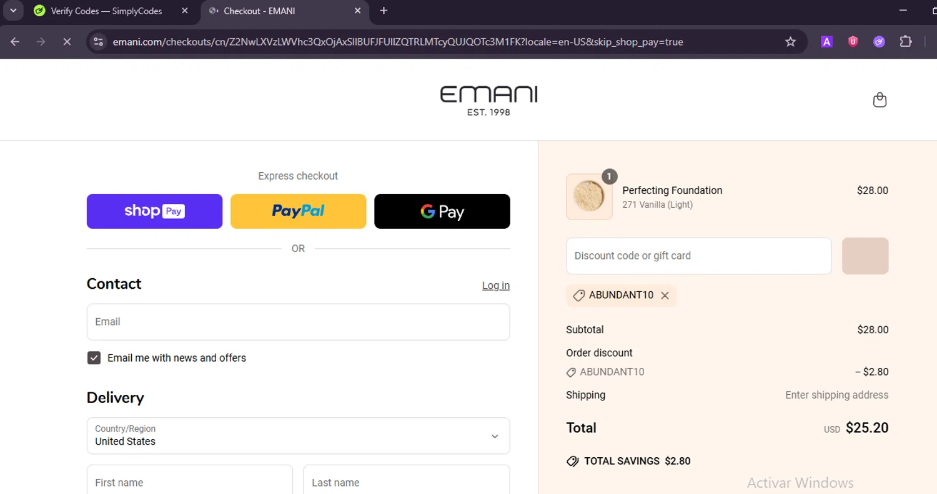Go forward in browser history

coord(41,42)
